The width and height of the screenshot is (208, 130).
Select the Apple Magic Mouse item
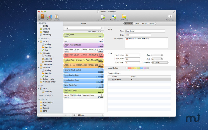click(83, 46)
